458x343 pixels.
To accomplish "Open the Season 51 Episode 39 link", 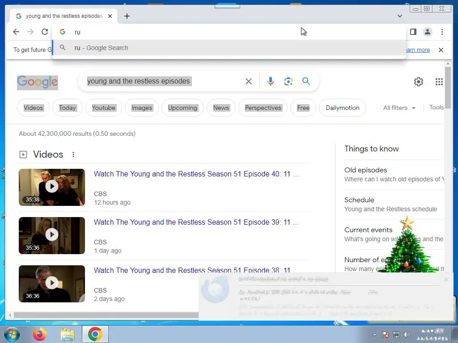I will (196, 222).
